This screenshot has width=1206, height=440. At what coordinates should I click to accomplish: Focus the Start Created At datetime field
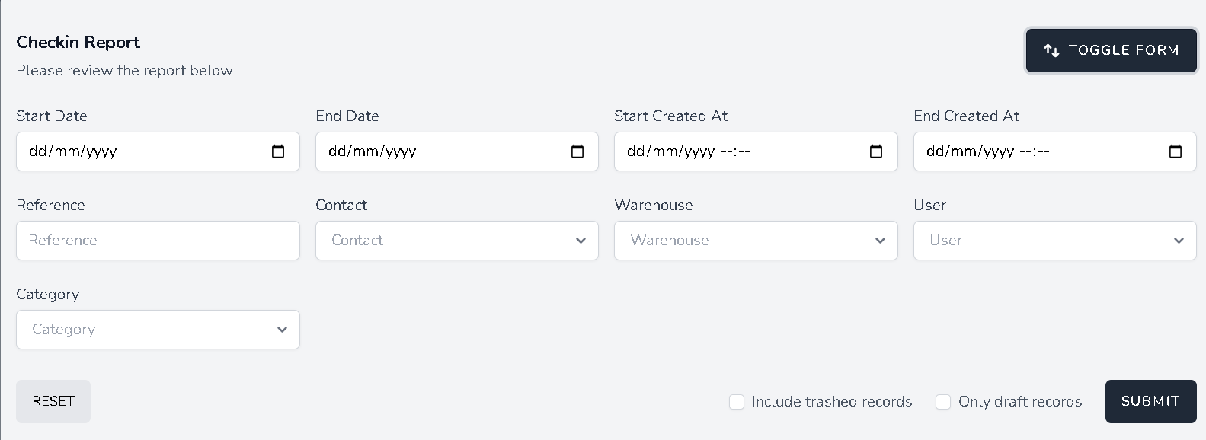click(x=731, y=151)
